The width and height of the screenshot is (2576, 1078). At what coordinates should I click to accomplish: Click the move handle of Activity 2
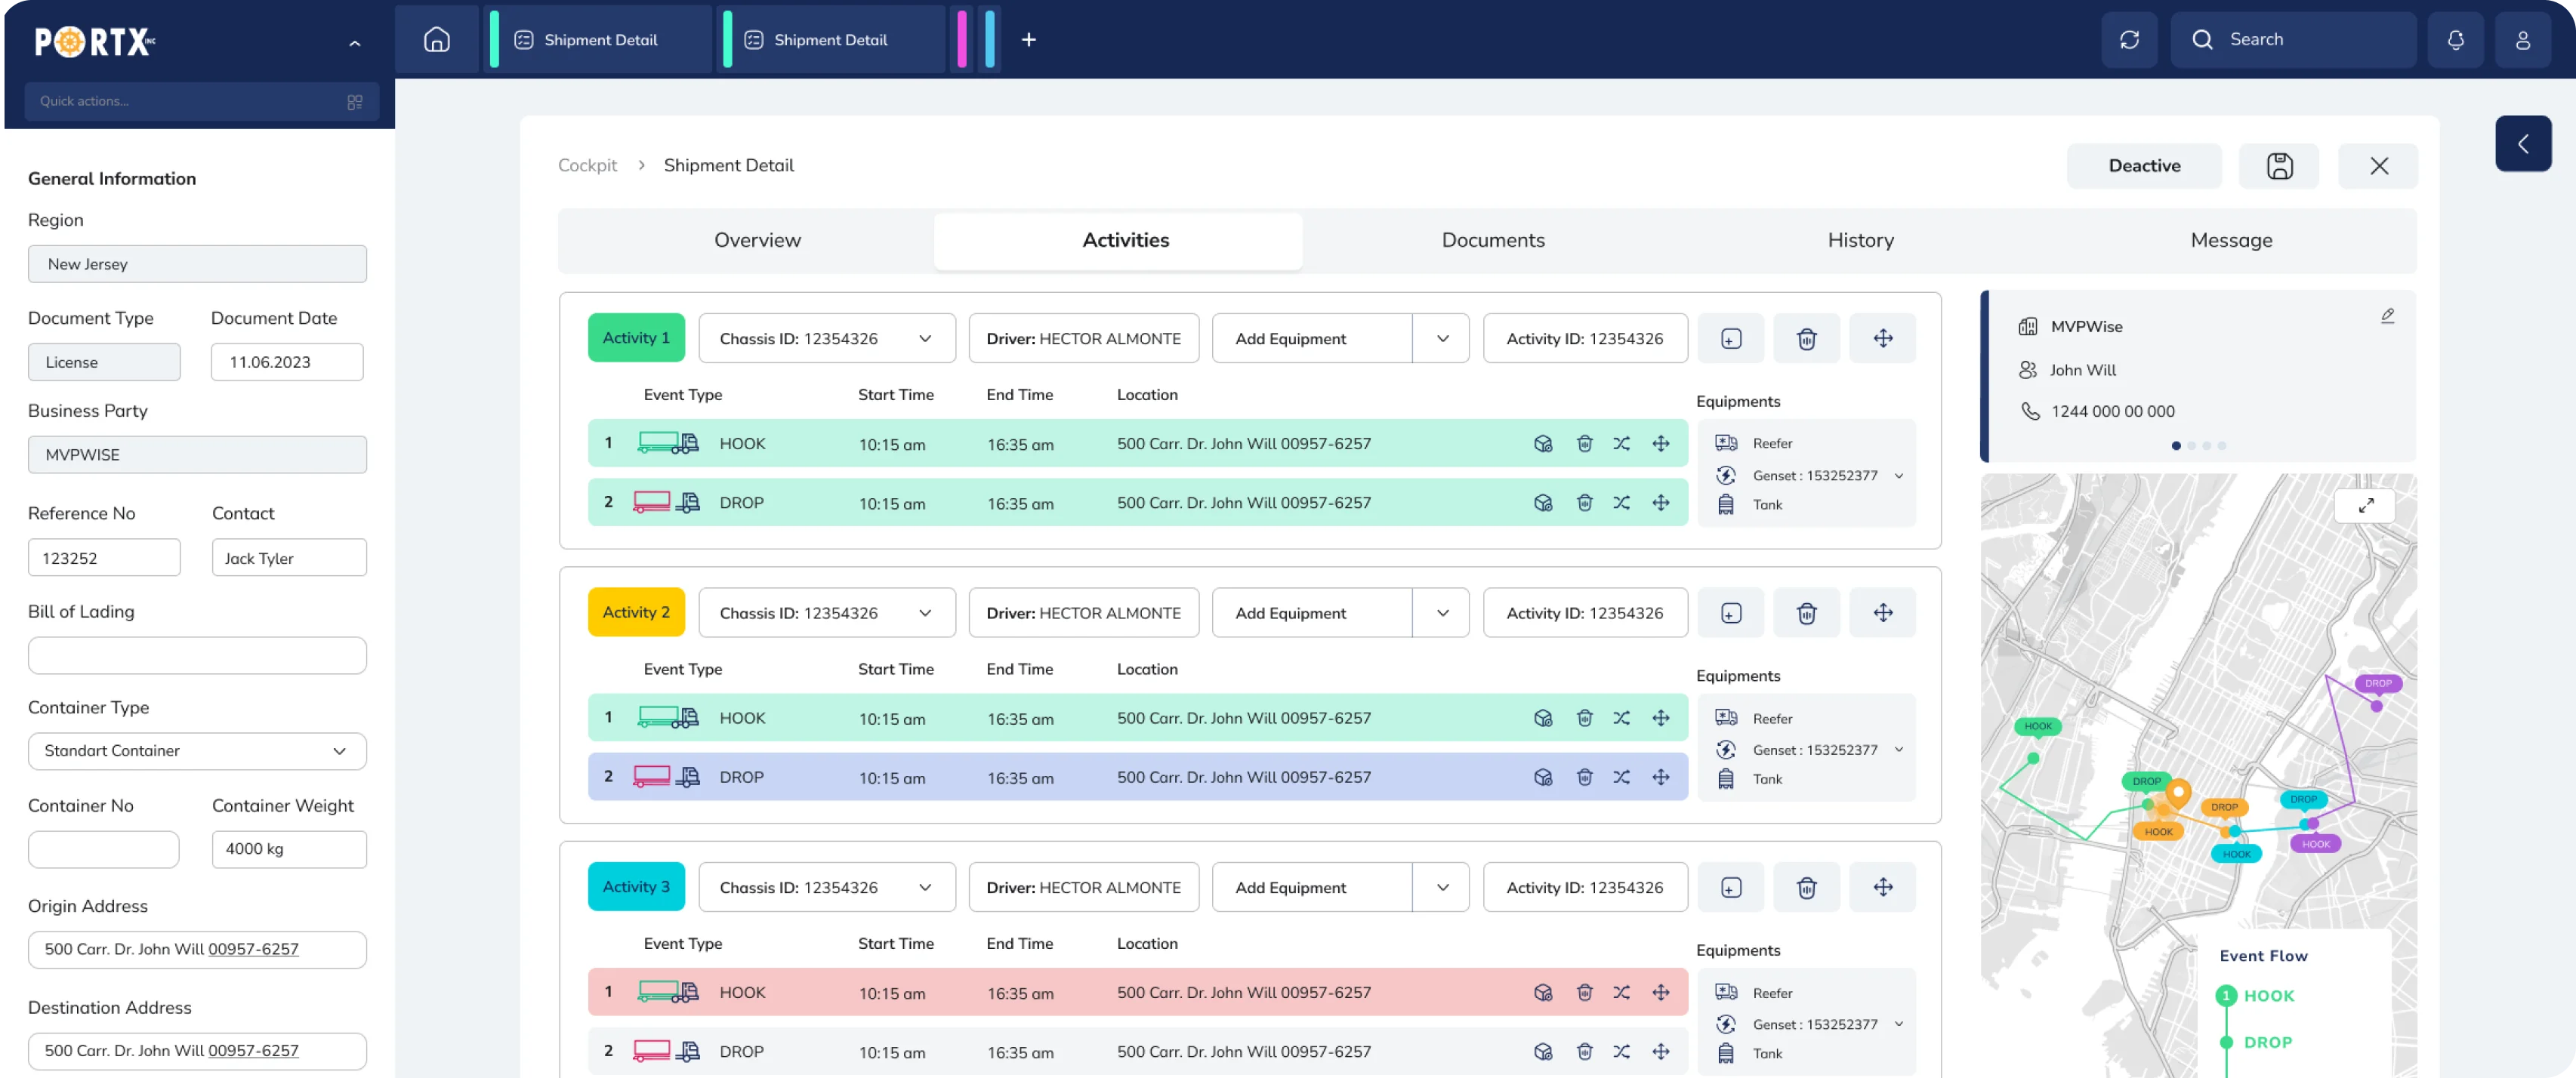[x=1882, y=613]
